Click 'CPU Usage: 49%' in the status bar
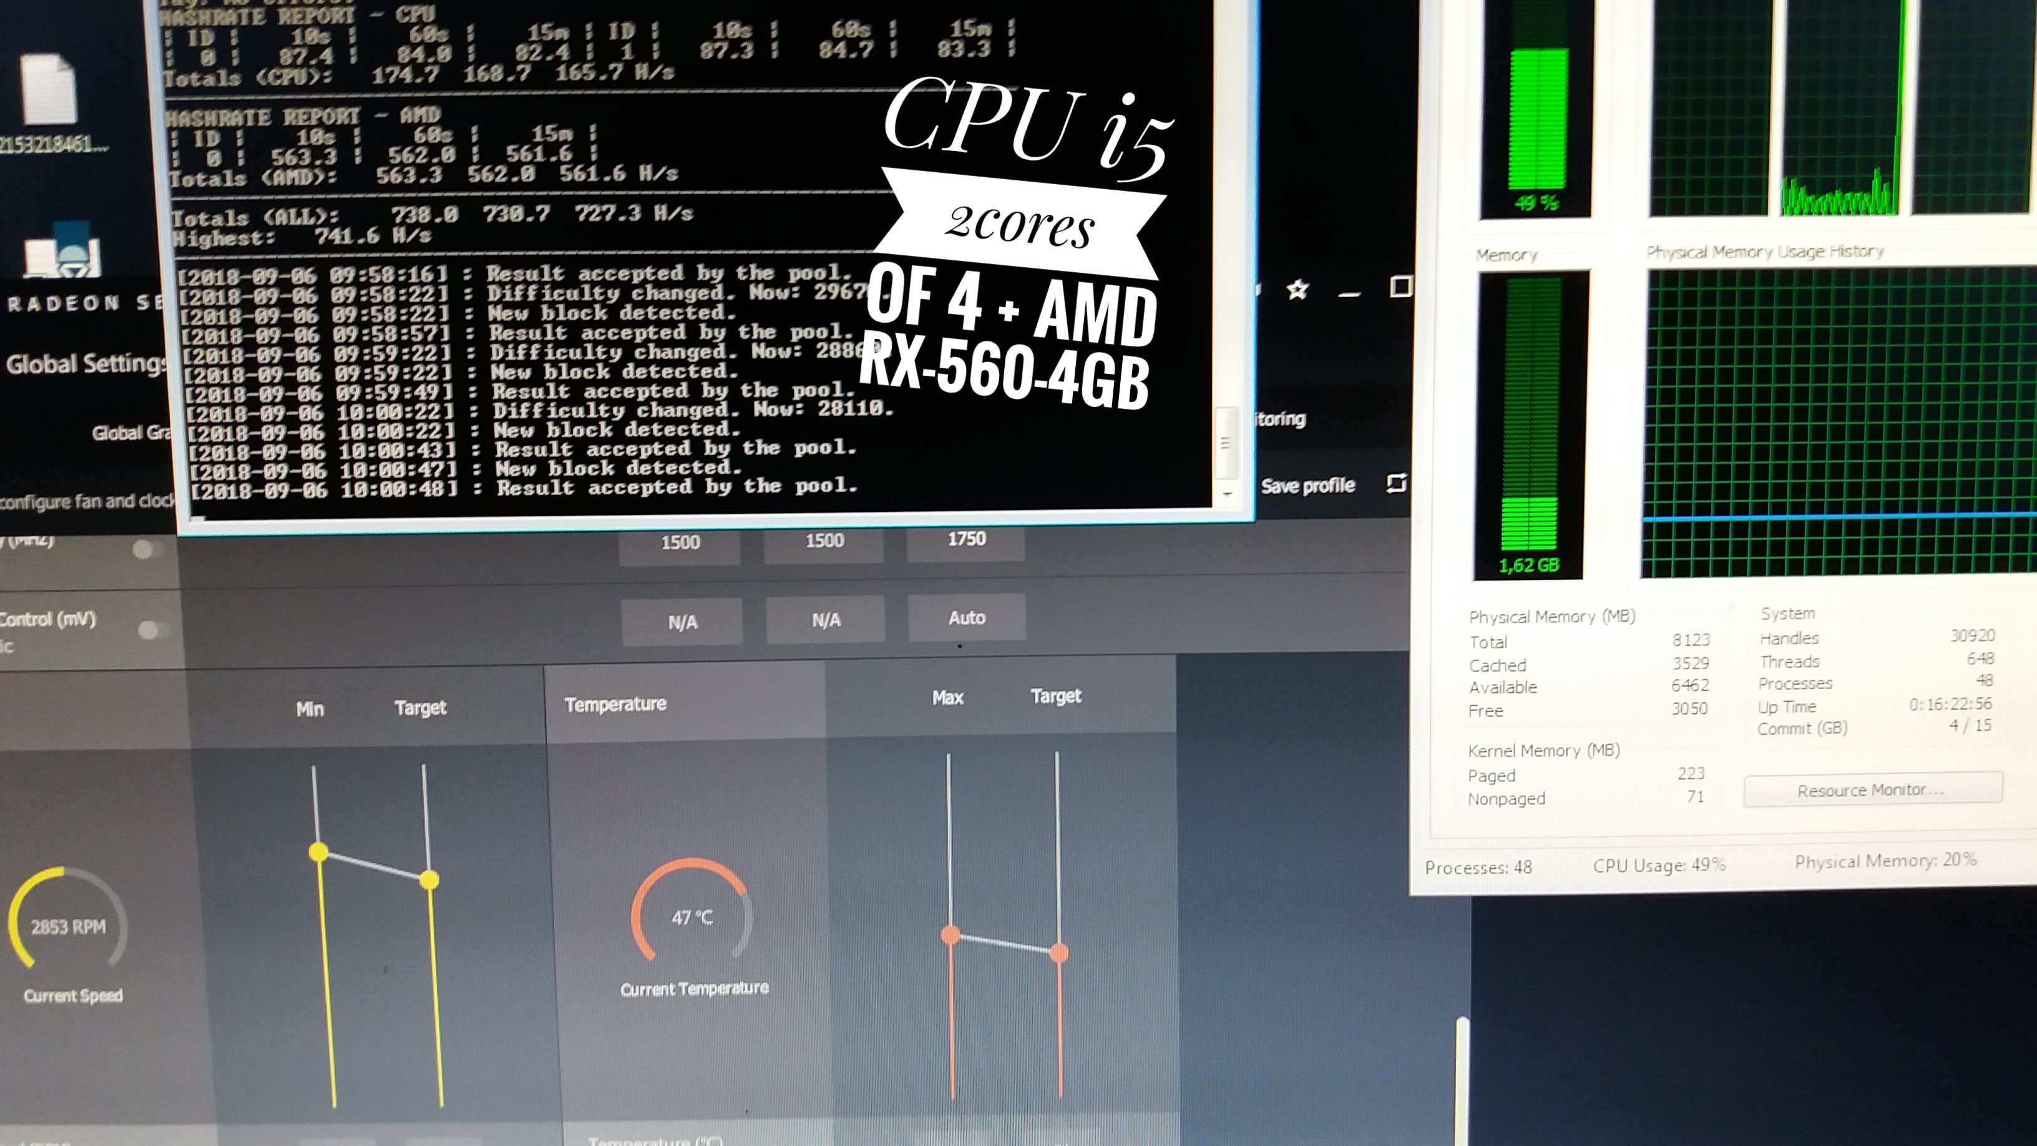Screen dimensions: 2037x1146 [1659, 864]
